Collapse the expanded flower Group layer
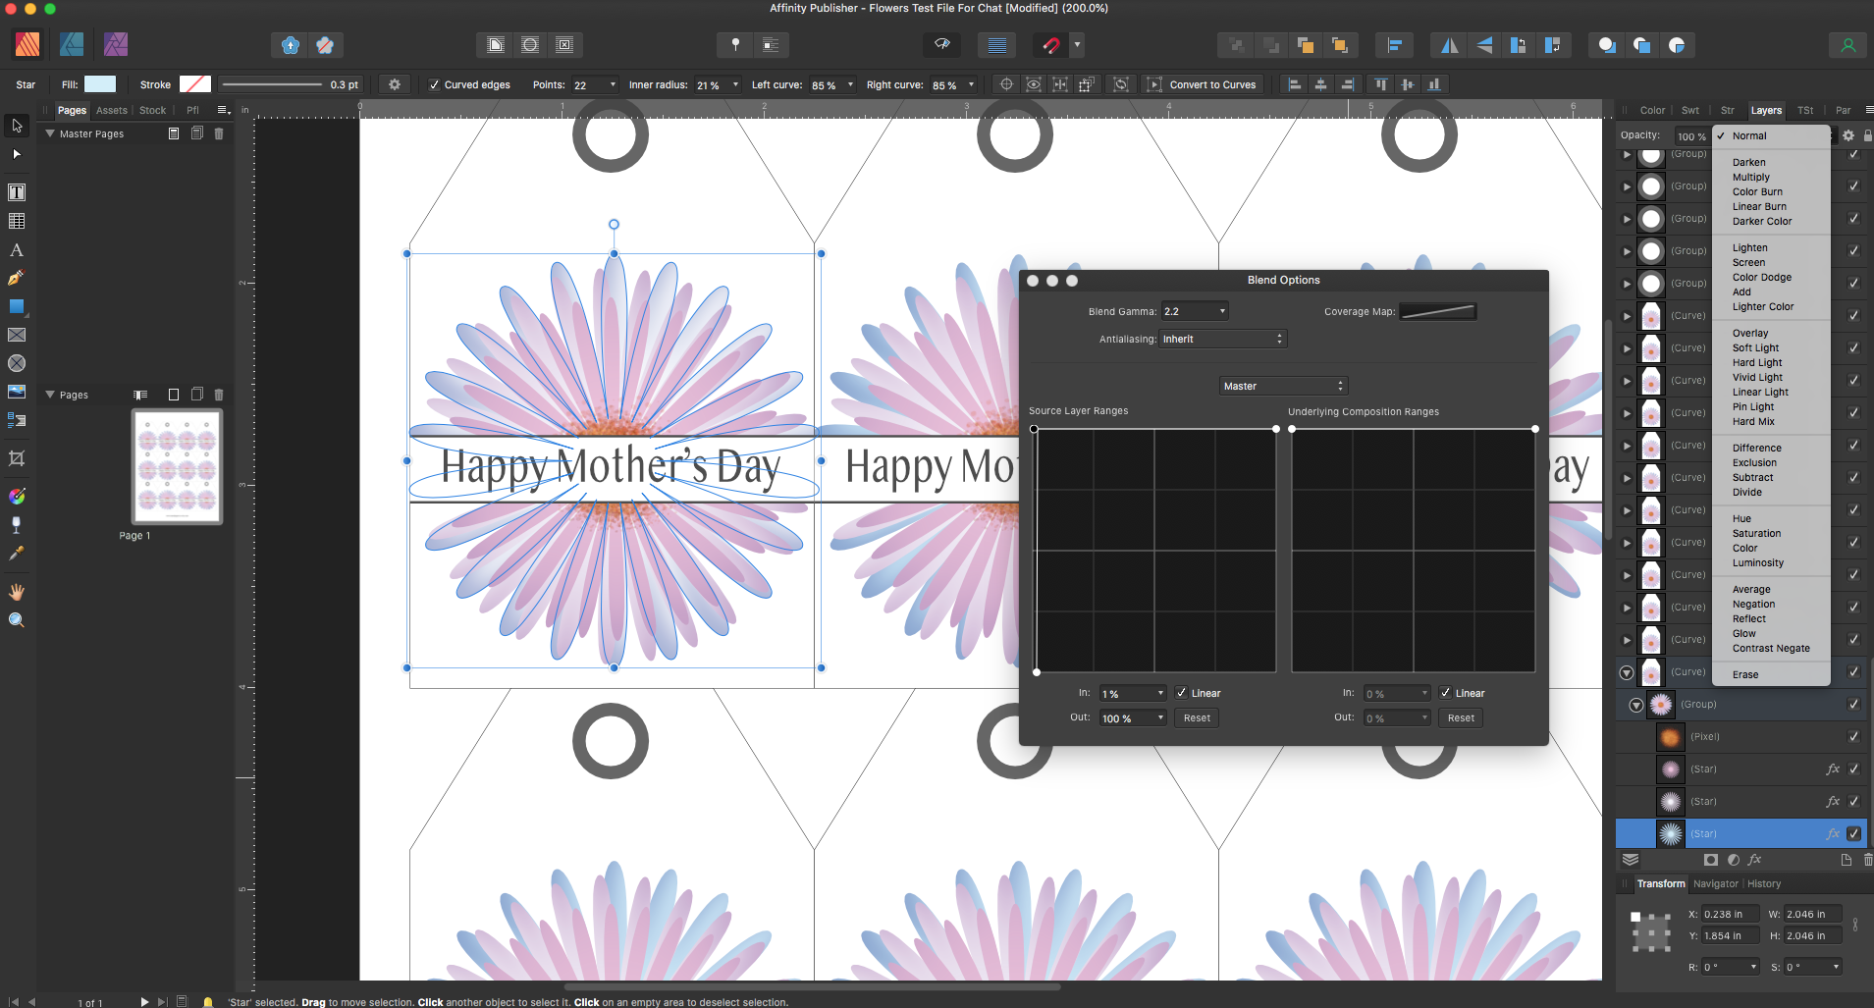 click(x=1635, y=705)
